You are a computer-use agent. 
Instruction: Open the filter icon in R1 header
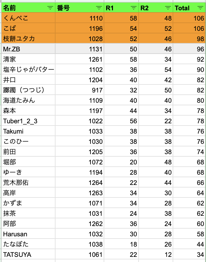coord(133,8)
